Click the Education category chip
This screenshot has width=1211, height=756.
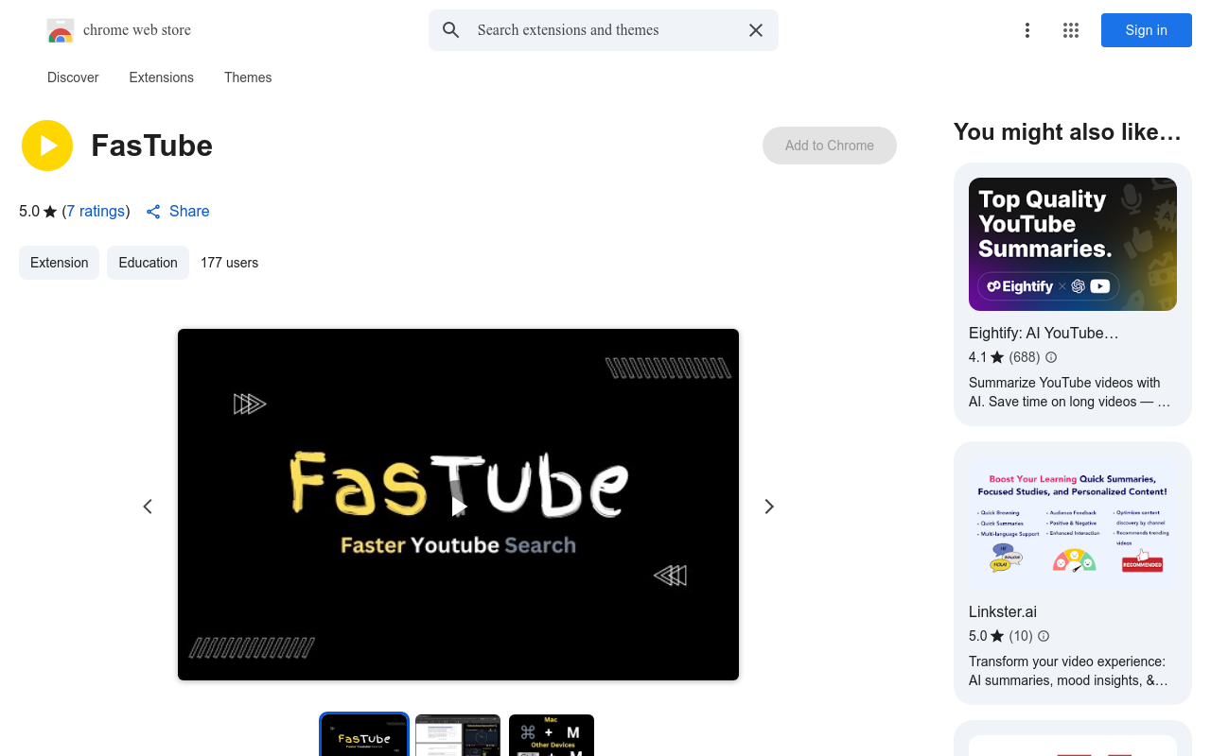pos(148,263)
